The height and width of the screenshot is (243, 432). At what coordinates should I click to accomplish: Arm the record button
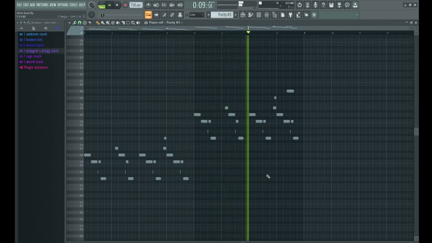(x=125, y=5)
